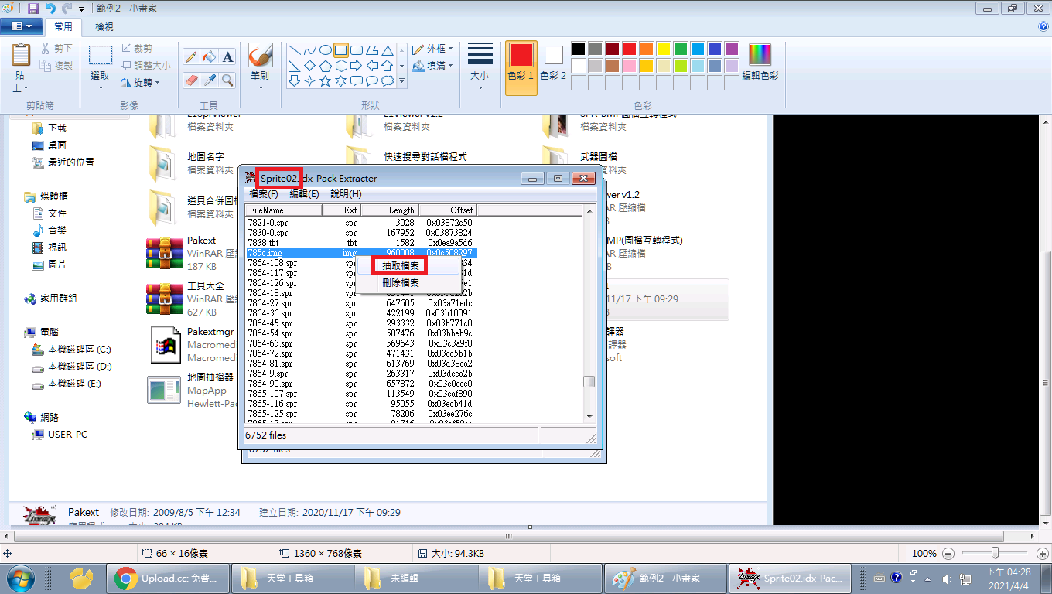Open the 大小 line size dropdown
This screenshot has height=594, width=1052.
480,66
